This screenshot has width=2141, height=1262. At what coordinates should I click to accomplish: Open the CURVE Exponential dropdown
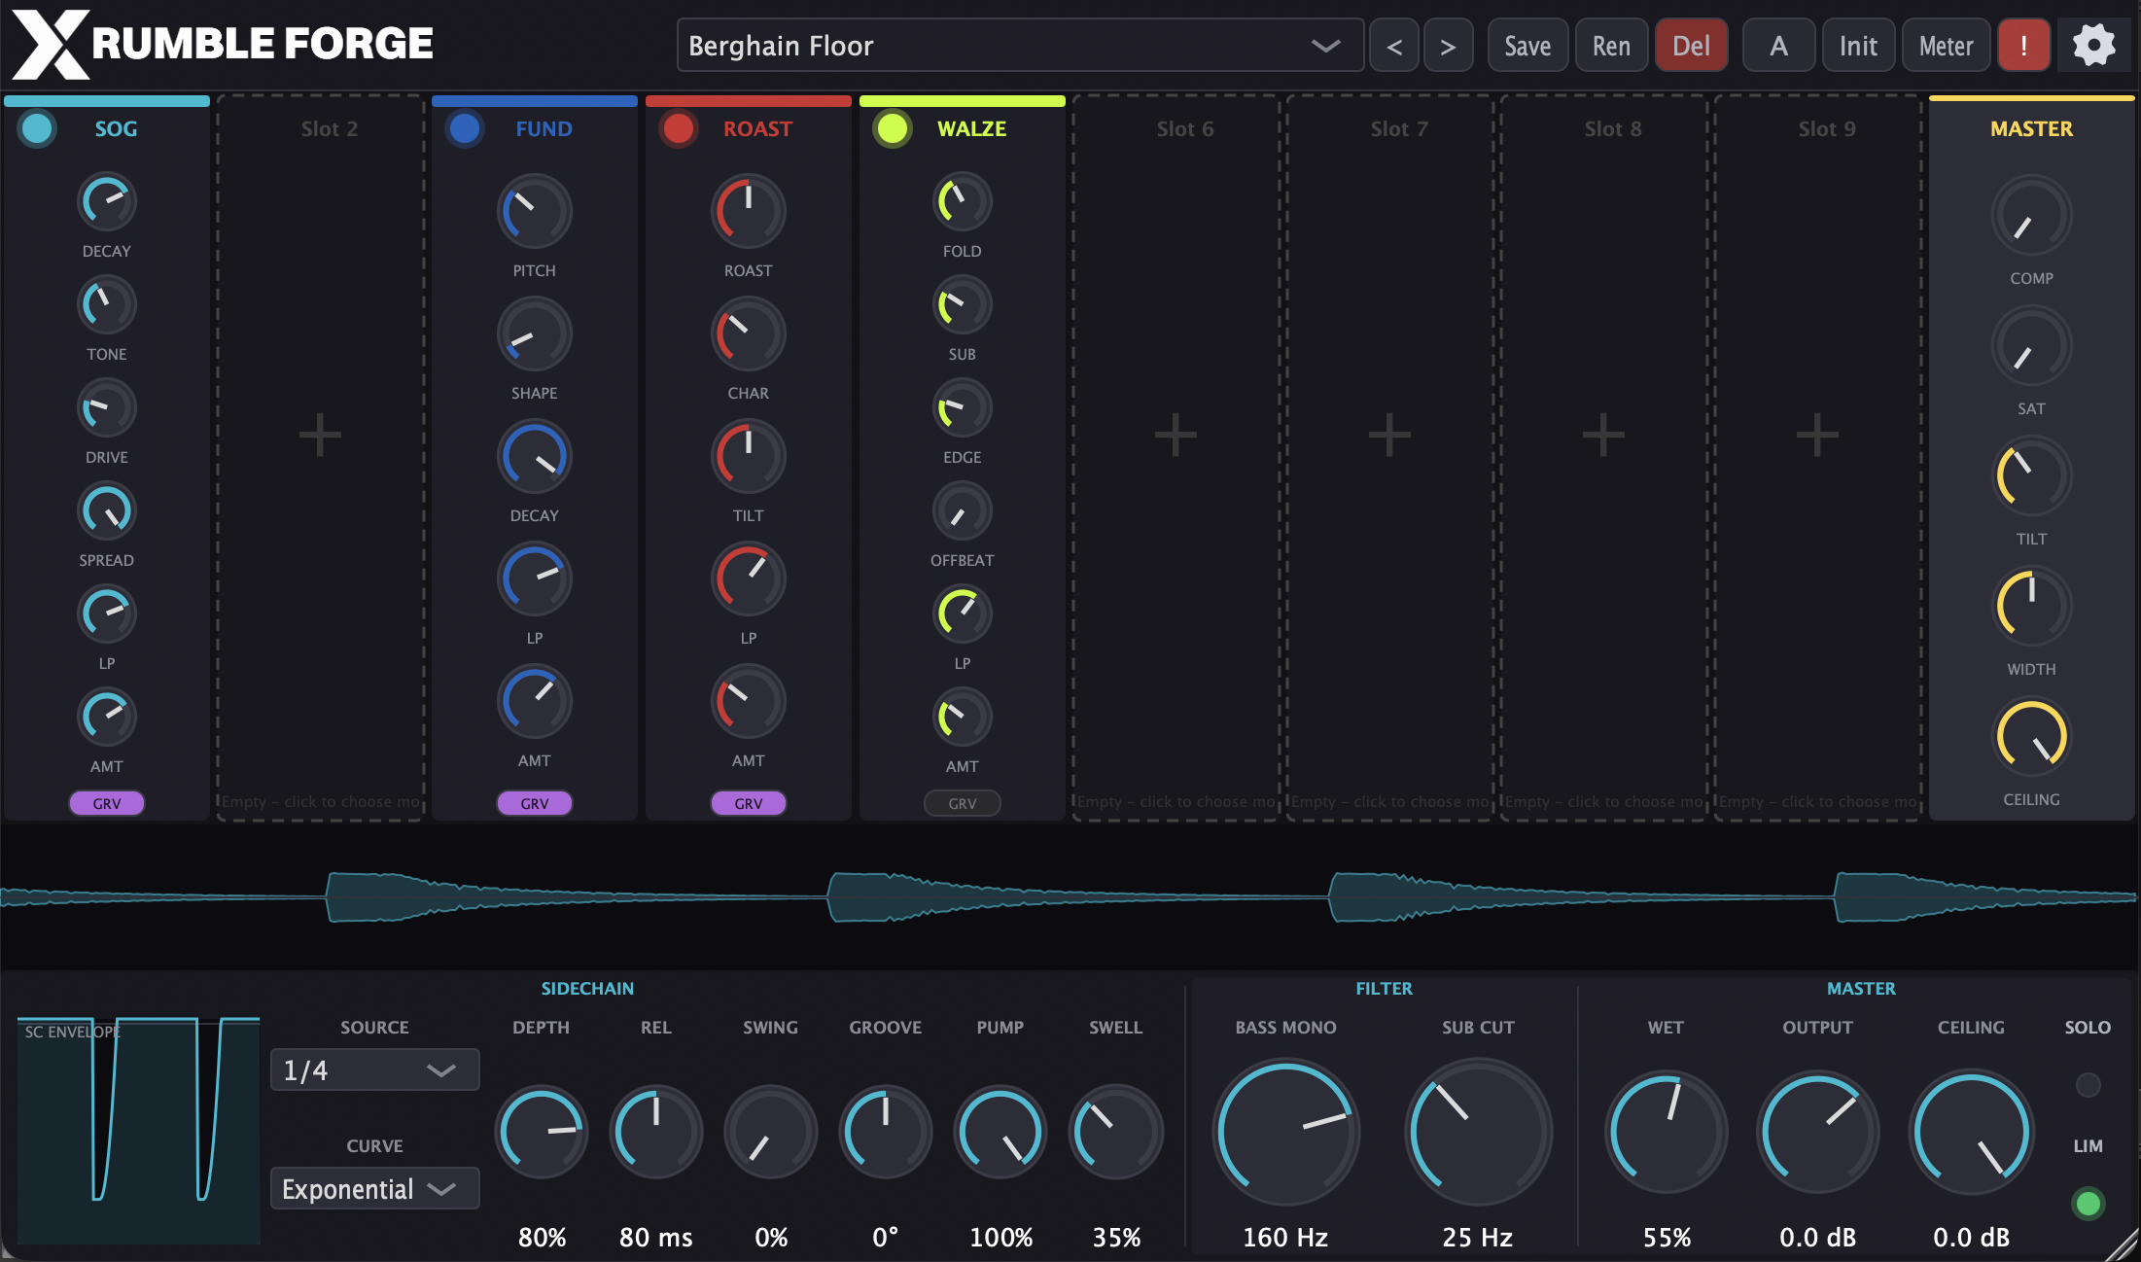(x=374, y=1188)
